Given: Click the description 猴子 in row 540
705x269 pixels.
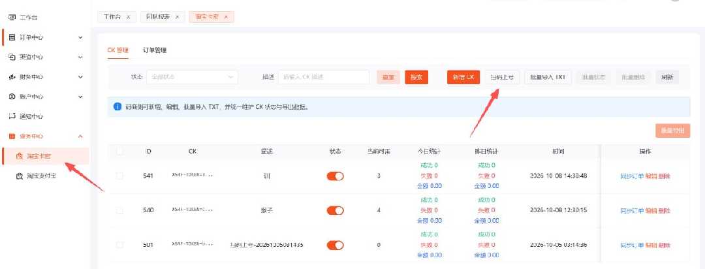Looking at the screenshot, I should click(x=266, y=210).
